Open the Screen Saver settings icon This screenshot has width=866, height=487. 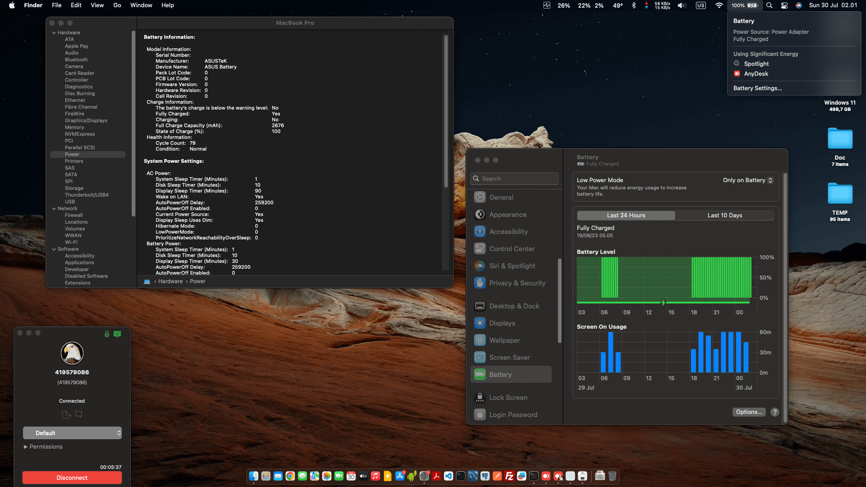tap(480, 357)
